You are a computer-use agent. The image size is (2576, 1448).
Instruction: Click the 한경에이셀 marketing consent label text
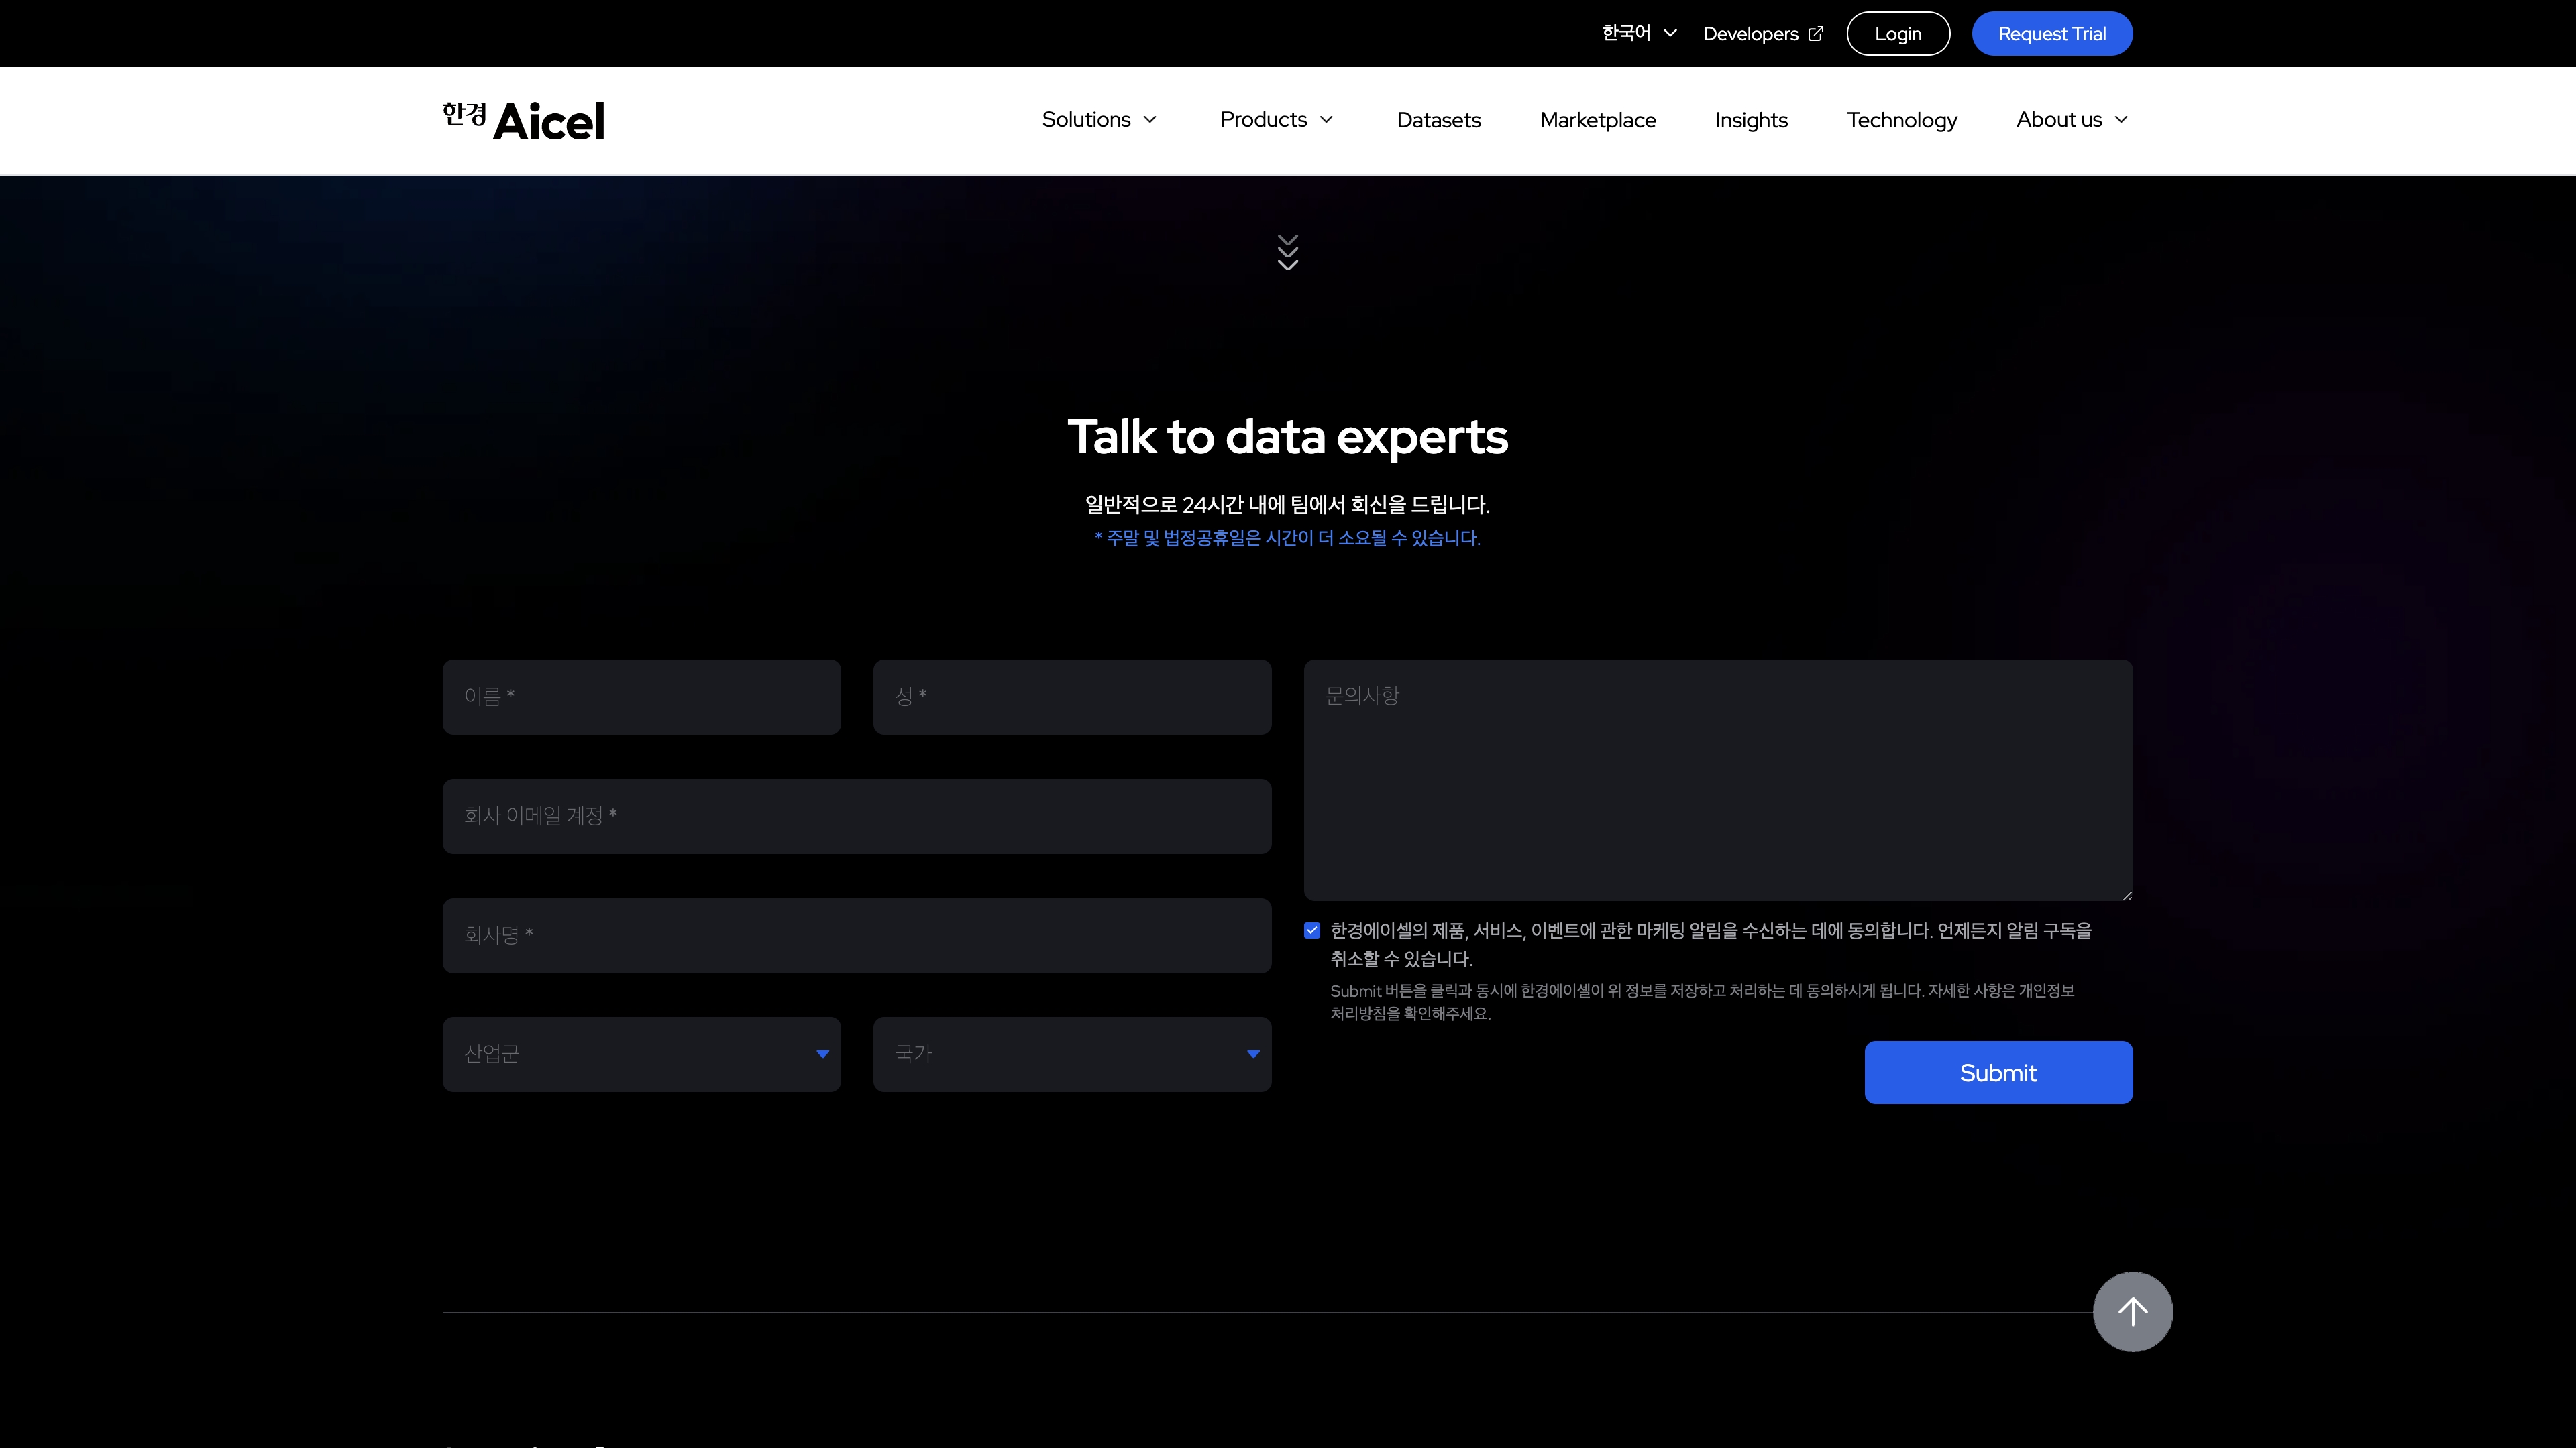point(1711,945)
